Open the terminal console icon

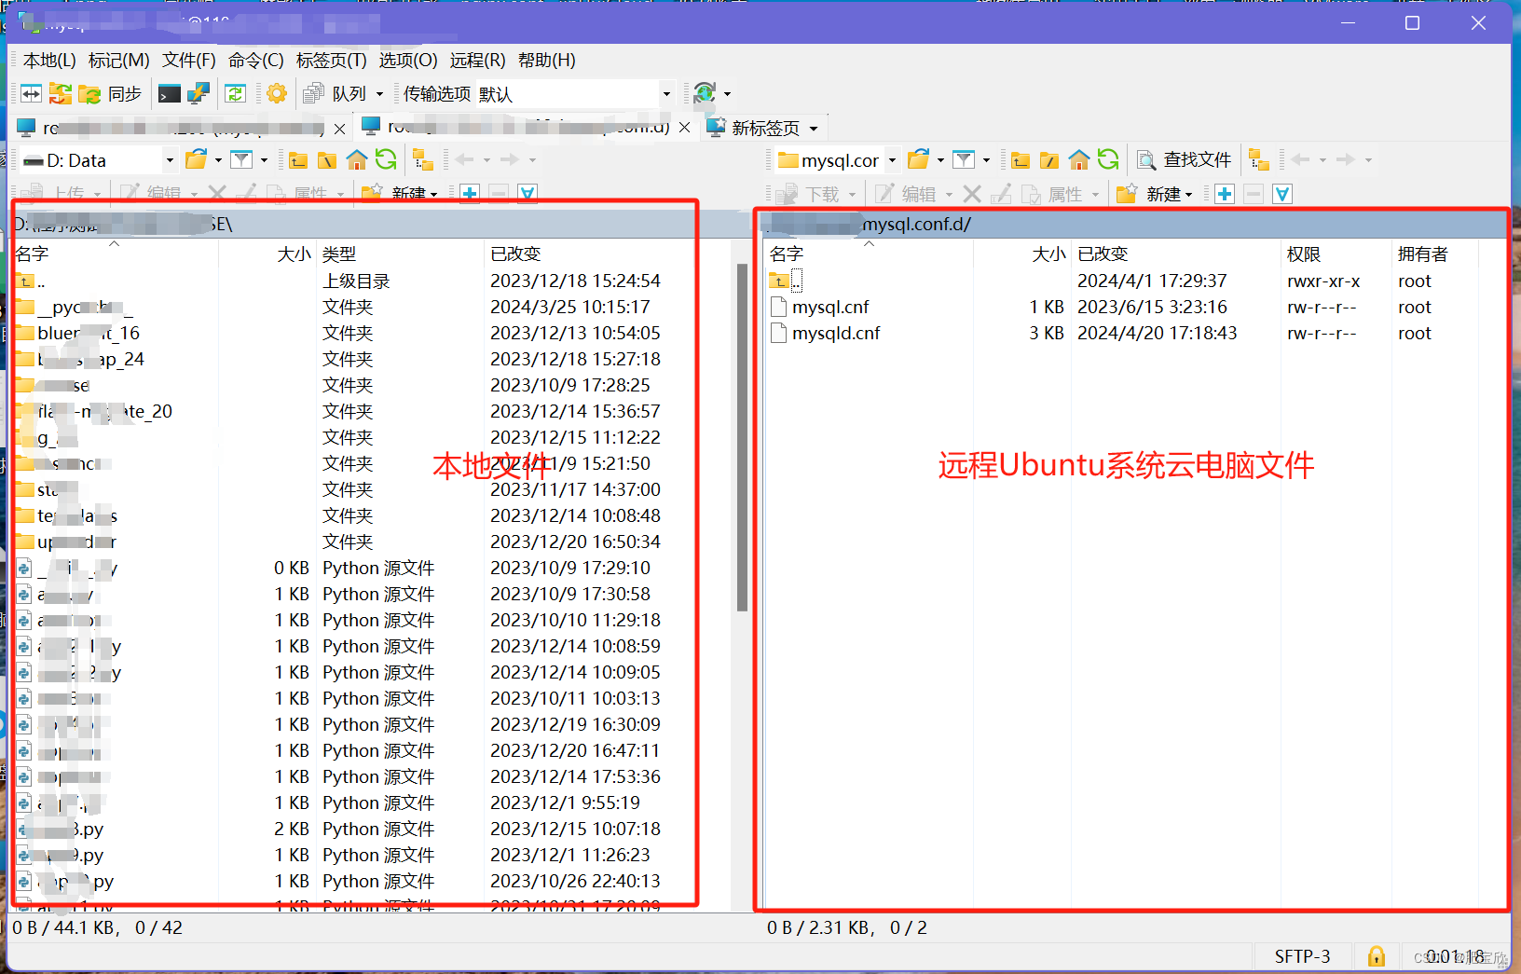pyautogui.click(x=170, y=94)
